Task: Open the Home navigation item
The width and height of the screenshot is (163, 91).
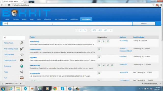Action: tap(7, 19)
